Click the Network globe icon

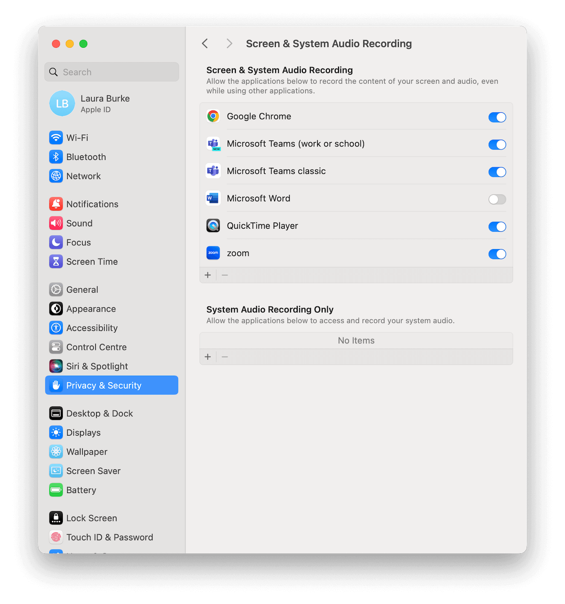coord(56,176)
